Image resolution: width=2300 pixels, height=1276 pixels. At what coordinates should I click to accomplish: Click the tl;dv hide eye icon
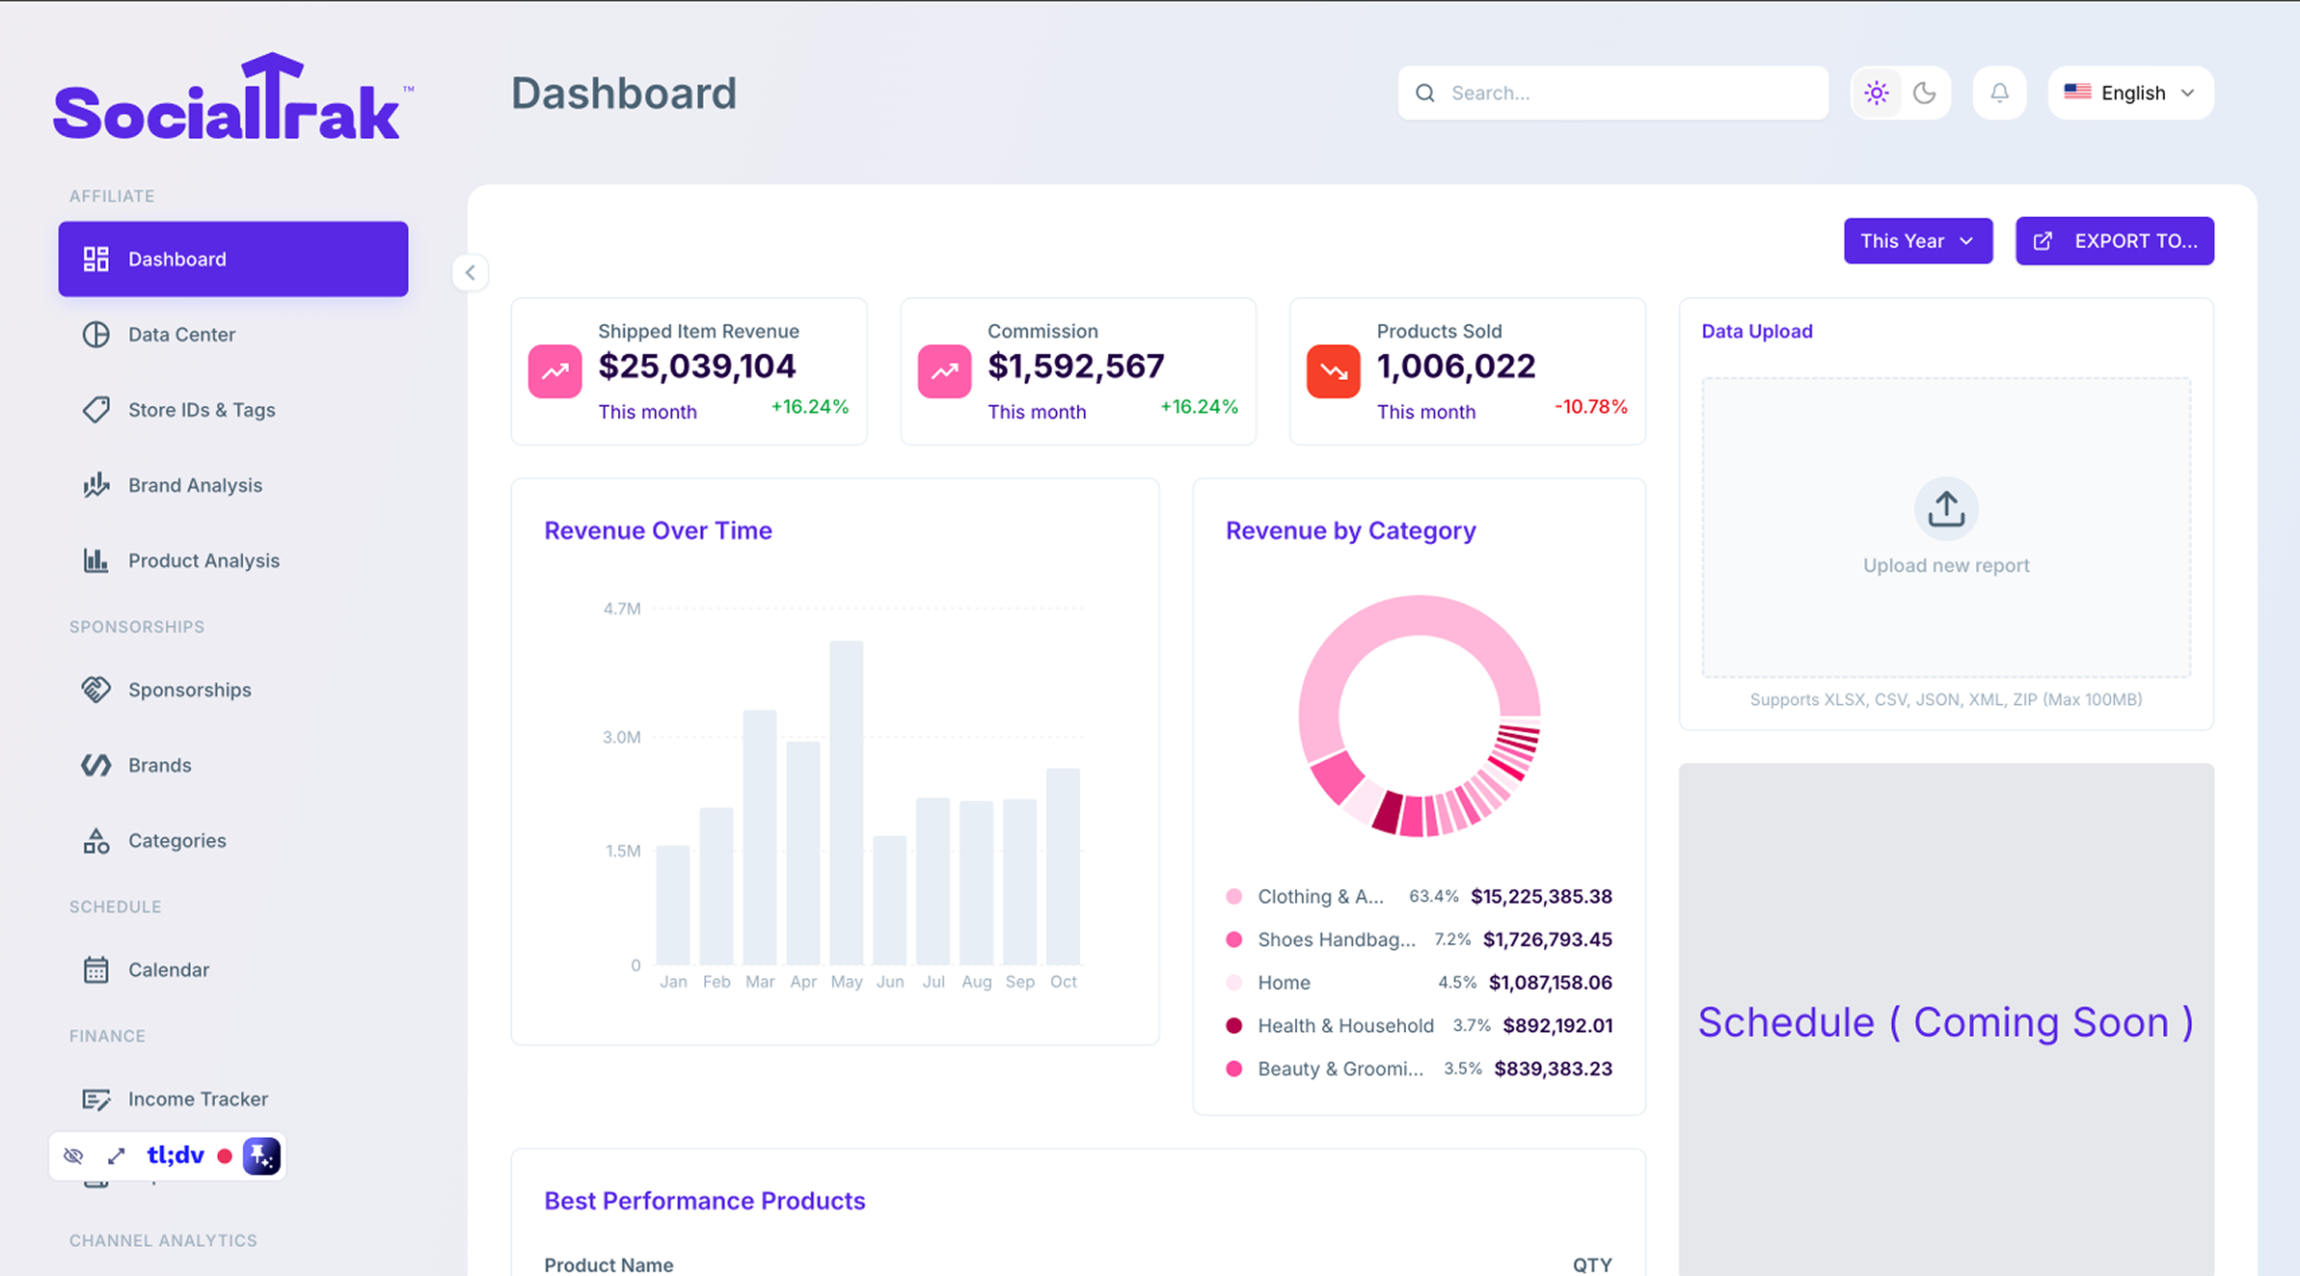73,1155
